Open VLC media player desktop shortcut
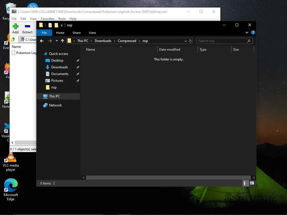This screenshot has width=287, height=215. [x=11, y=162]
